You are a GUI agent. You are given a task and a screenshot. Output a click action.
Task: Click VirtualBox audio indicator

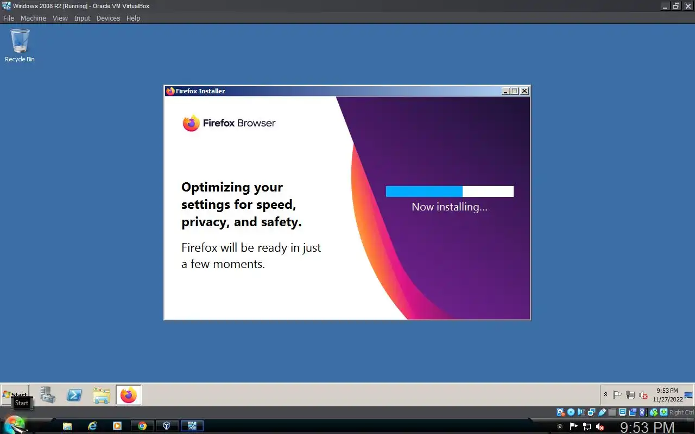point(581,412)
